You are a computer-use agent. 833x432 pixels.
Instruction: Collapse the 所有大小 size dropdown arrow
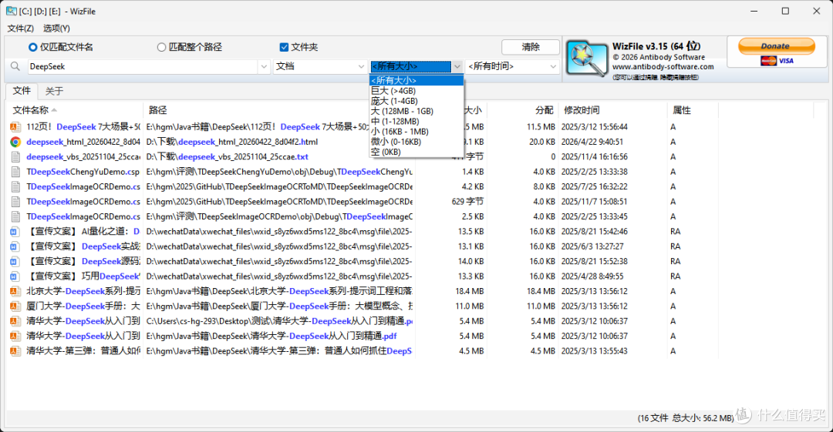pyautogui.click(x=457, y=66)
